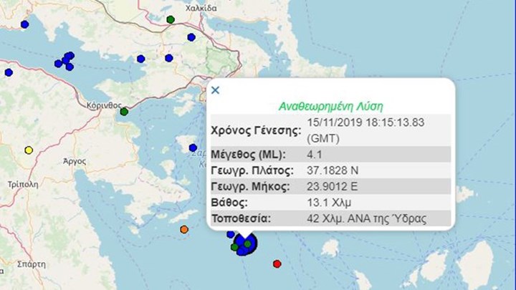Click the Άργος city label on map
This screenshot has height=290, width=516.
click(x=75, y=161)
